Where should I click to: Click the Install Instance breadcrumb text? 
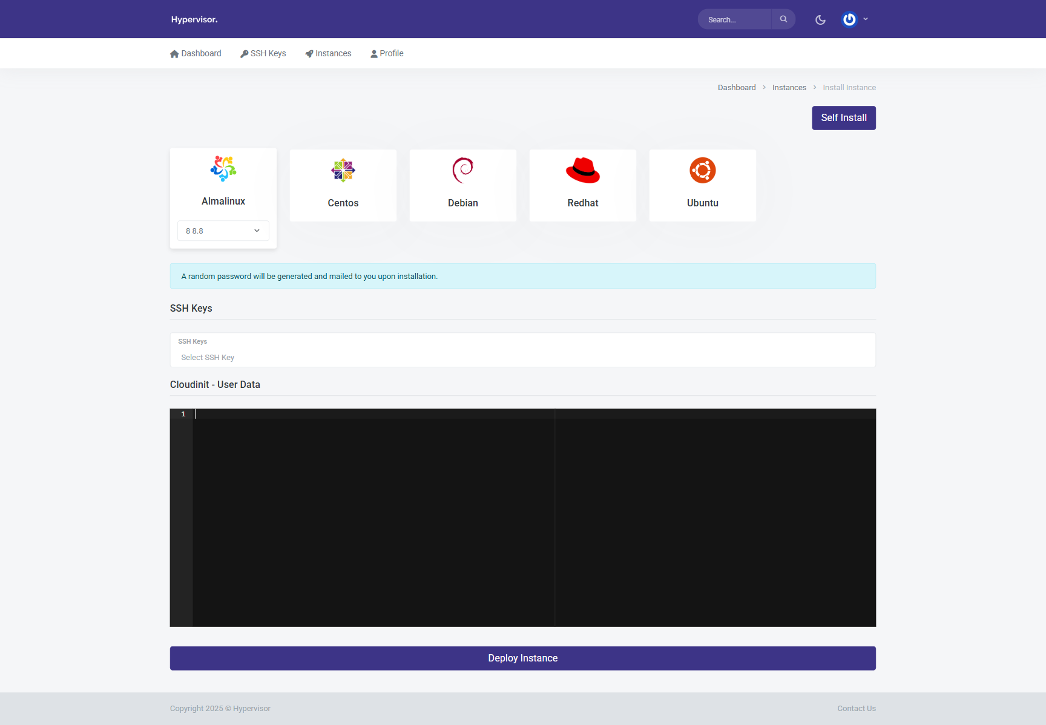coord(849,88)
